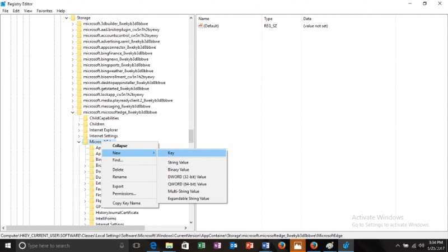
Task: Select microsoft.getstarted_8wekyb3d8bbwe key
Action: [116, 88]
